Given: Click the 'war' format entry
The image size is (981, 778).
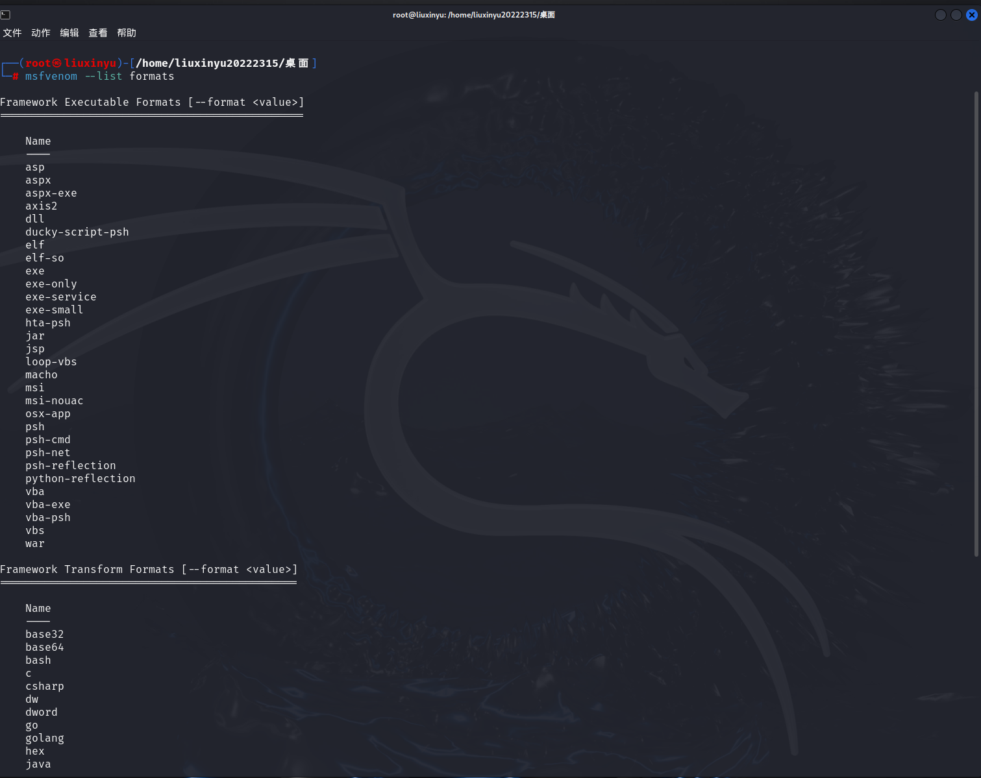Looking at the screenshot, I should click(35, 544).
